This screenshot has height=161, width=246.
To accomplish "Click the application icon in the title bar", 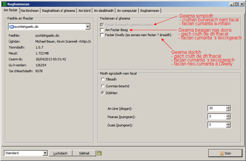I will (4, 4).
